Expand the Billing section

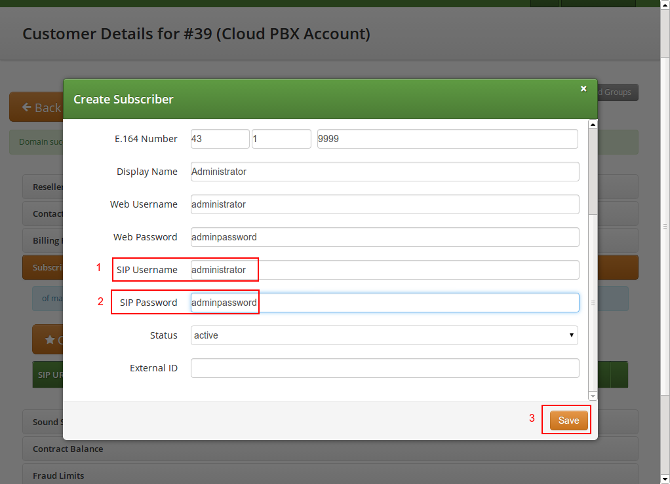[45, 240]
